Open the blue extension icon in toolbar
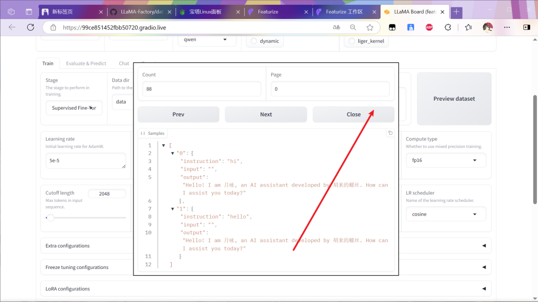Viewport: 538px width, 302px height. coord(411,27)
